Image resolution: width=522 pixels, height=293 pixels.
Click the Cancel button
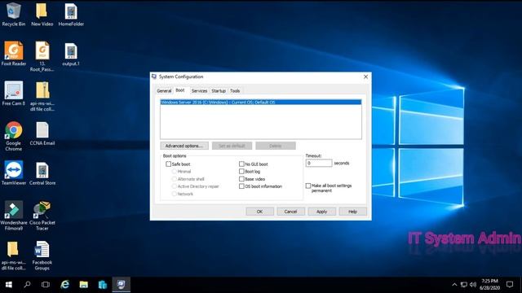(x=290, y=212)
